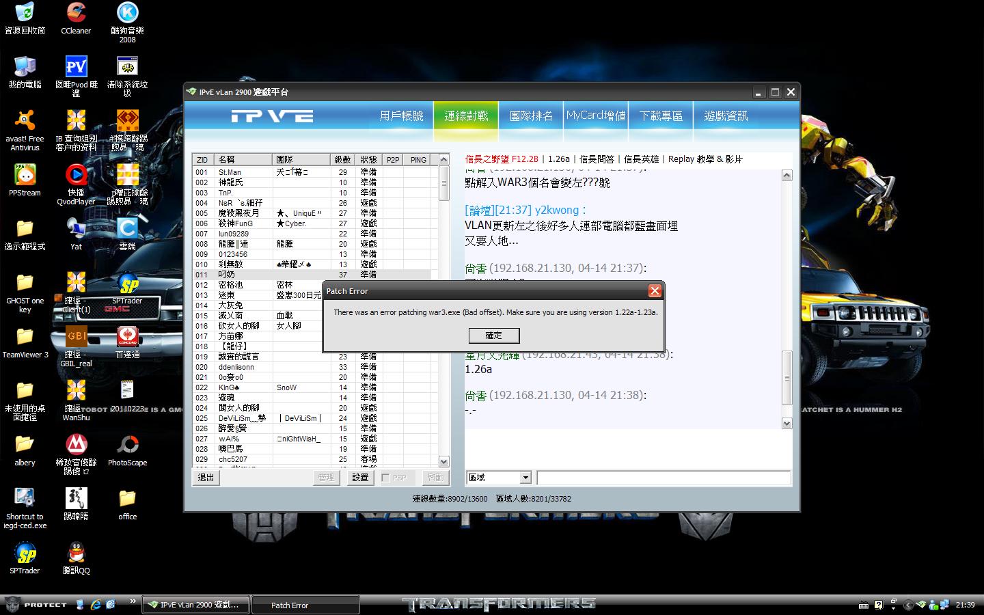The image size is (984, 615).
Task: Click the PROTECT start button
Action: coord(36,605)
